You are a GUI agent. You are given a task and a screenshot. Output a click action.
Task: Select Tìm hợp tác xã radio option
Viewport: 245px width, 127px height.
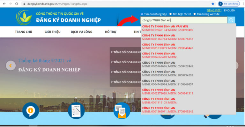170,14
